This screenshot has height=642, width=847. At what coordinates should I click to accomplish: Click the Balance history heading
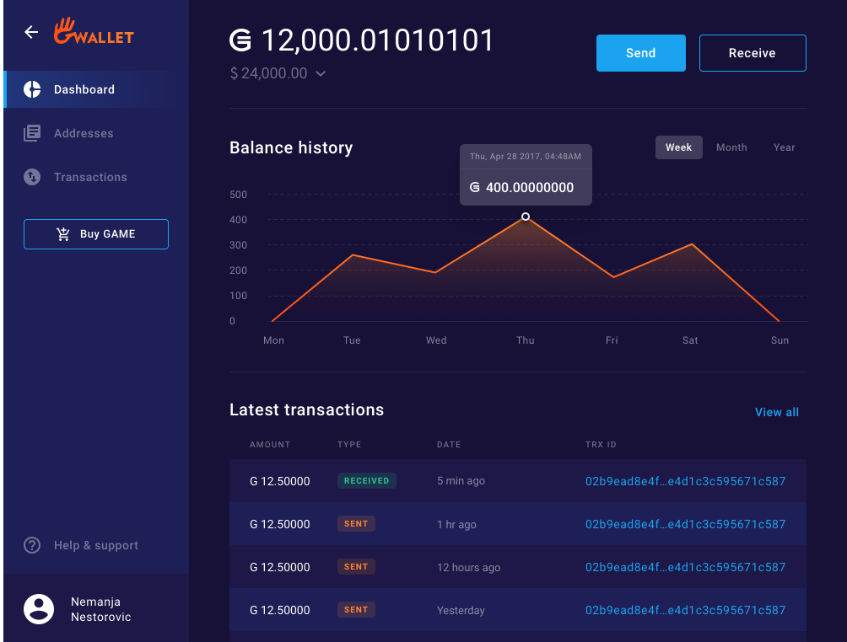(x=291, y=147)
